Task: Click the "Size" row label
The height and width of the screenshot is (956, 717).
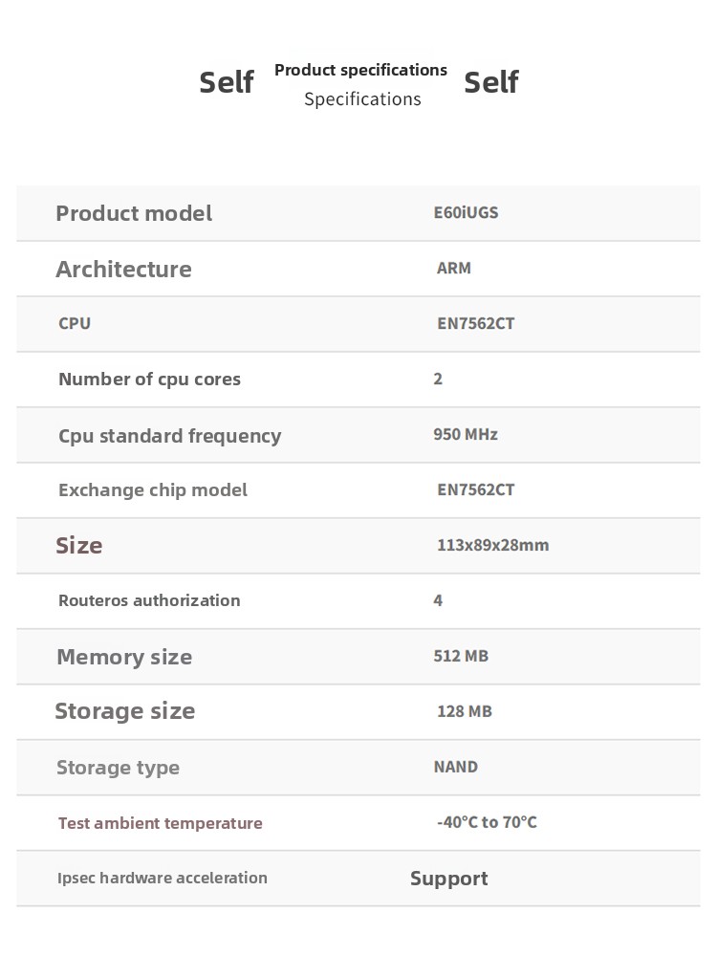Action: 78,545
